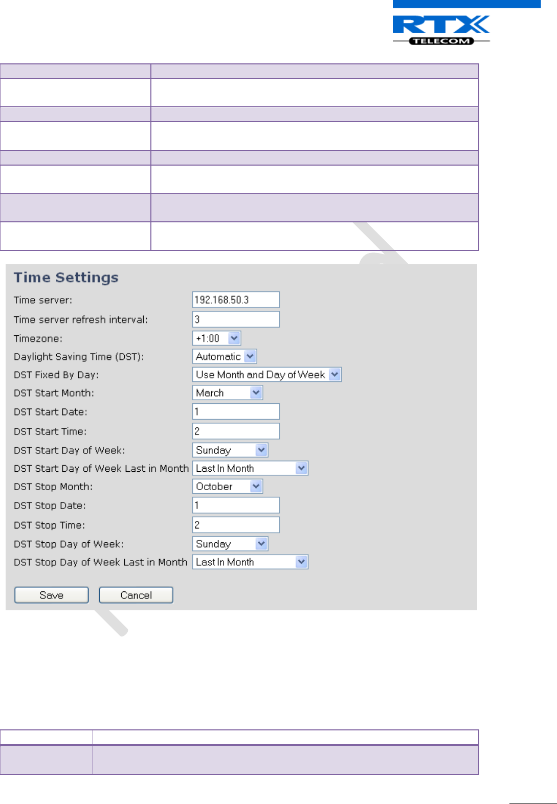This screenshot has width=557, height=804.
Task: Click the Cancel button
Action: pyautogui.click(x=136, y=595)
